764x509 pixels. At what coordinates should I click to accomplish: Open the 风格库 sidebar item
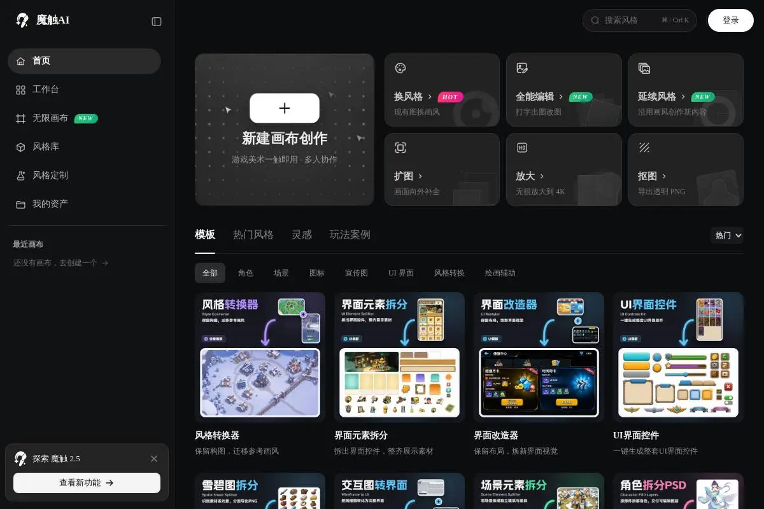[84, 147]
